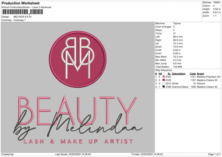Click the 'Code' column header

(193, 74)
